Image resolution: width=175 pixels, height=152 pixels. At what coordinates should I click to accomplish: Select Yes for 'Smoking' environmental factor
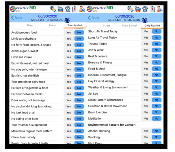[146, 137]
